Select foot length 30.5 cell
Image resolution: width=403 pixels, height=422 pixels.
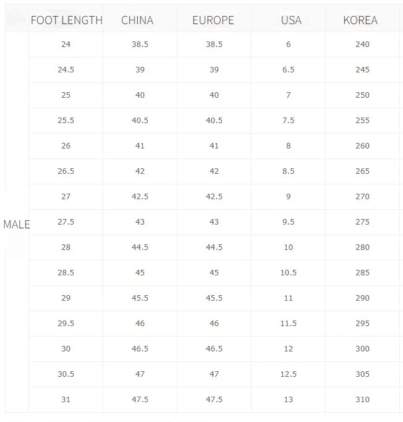pyautogui.click(x=66, y=374)
